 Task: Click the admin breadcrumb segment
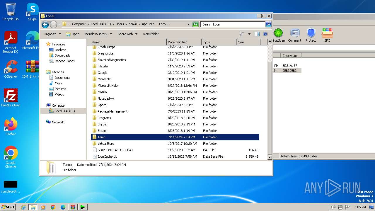coord(133,24)
